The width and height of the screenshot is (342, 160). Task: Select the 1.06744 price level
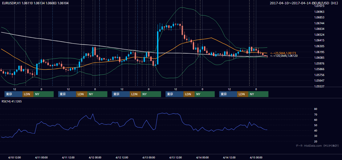tap(319, 23)
